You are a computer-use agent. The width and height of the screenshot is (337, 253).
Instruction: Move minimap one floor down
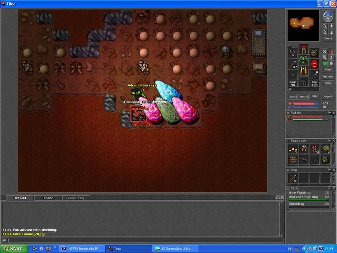click(x=331, y=32)
